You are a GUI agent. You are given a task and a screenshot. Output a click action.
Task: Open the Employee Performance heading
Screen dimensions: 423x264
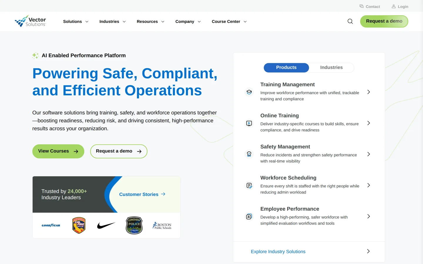point(290,209)
